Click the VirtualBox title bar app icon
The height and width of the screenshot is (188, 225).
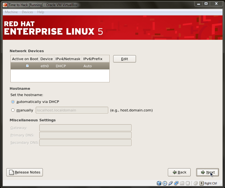(5, 5)
